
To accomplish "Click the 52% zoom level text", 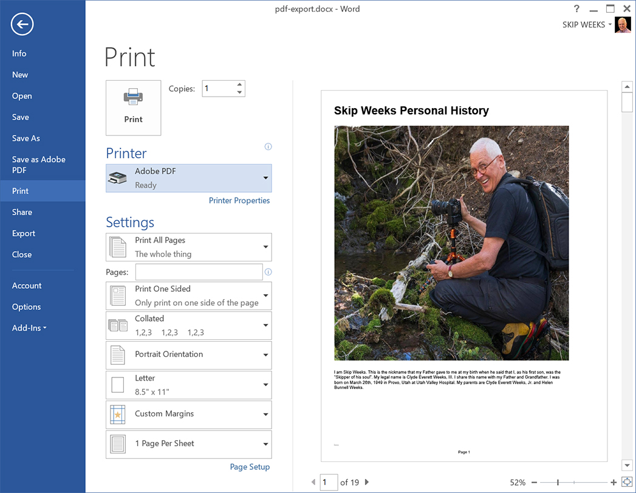I will click(x=518, y=483).
